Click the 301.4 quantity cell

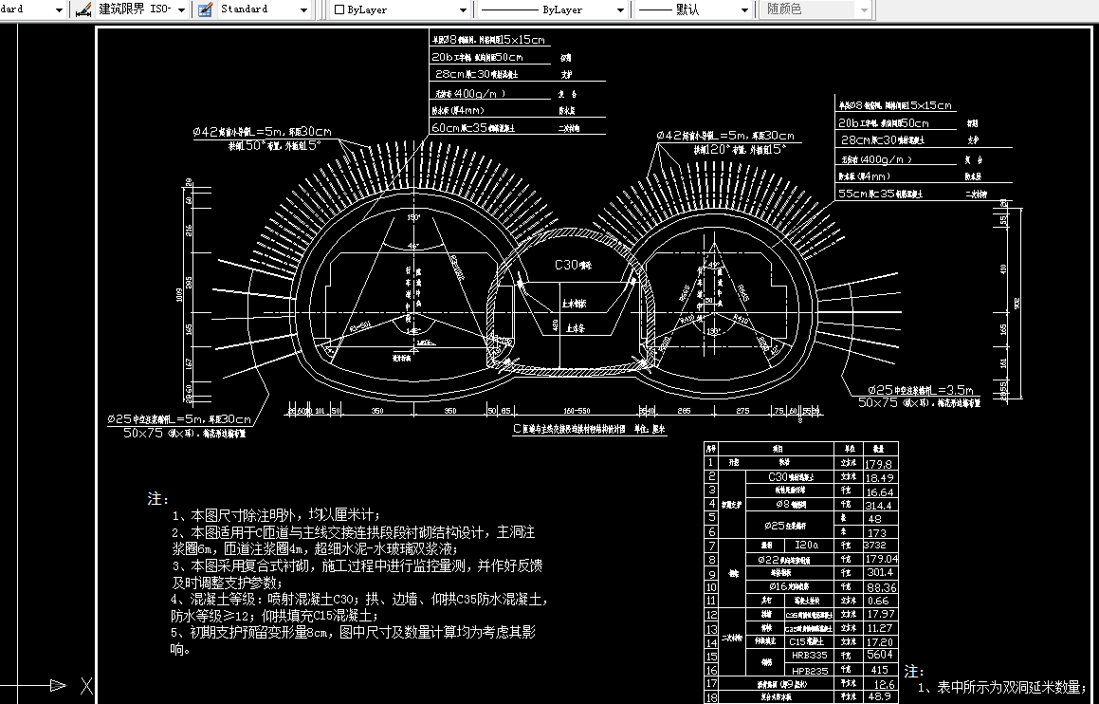coord(880,573)
